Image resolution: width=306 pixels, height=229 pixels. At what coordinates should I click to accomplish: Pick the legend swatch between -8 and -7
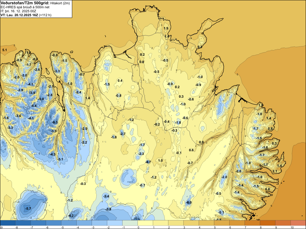point(23,223)
